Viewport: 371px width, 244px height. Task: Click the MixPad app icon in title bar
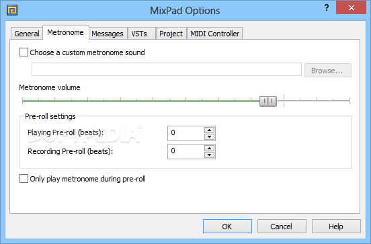(x=12, y=10)
